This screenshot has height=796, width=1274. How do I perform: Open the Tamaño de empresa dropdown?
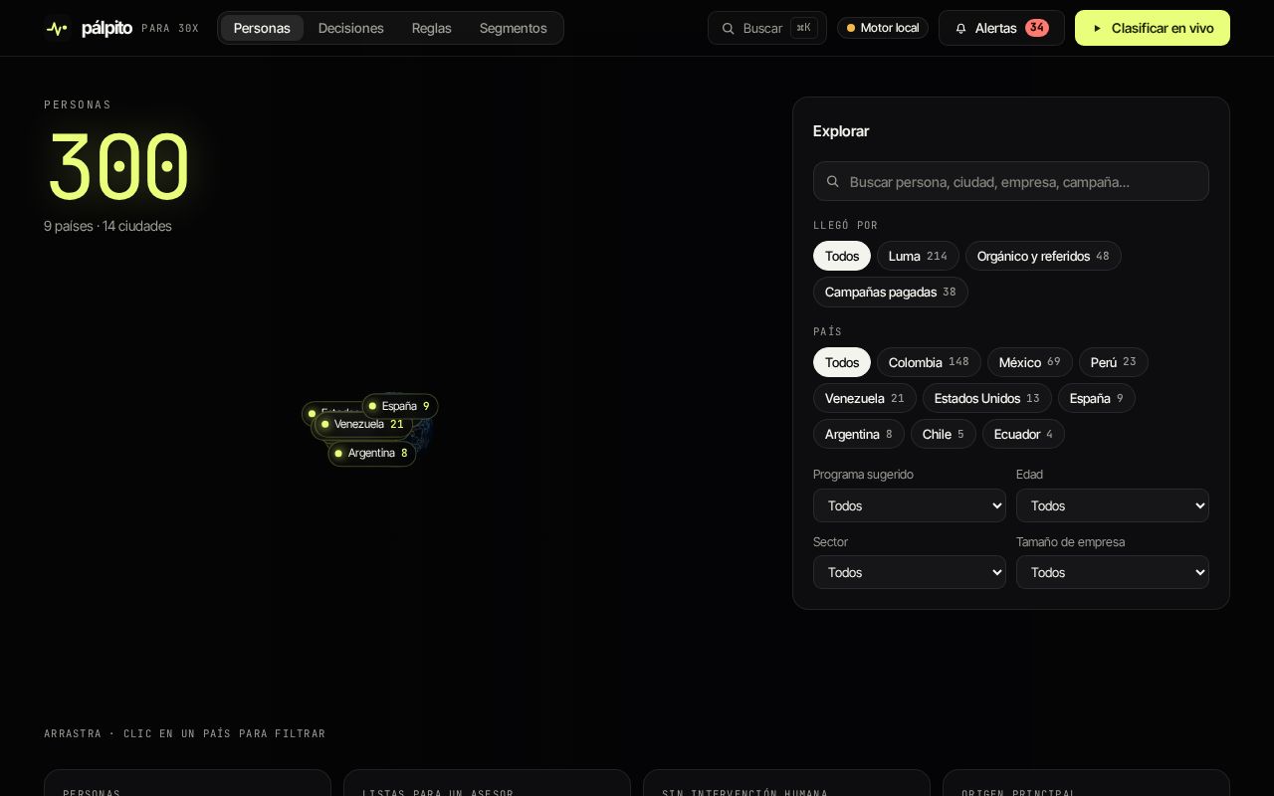[x=1113, y=572]
